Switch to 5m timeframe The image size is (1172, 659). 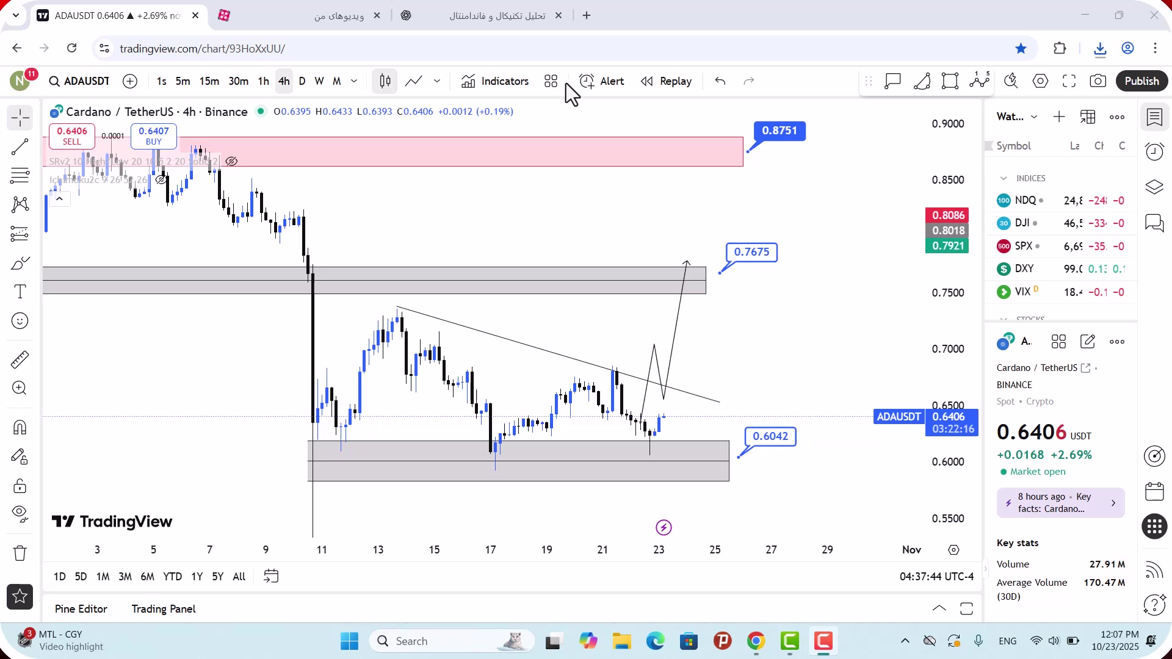[183, 81]
